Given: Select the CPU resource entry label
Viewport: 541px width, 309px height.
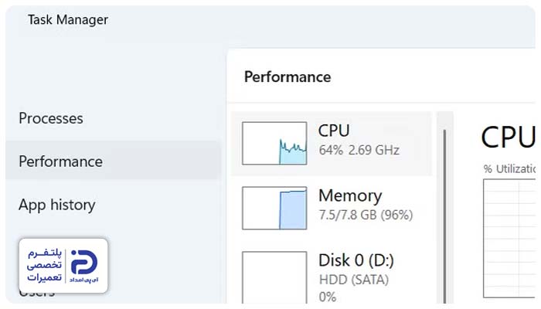Looking at the screenshot, I should click(x=334, y=131).
